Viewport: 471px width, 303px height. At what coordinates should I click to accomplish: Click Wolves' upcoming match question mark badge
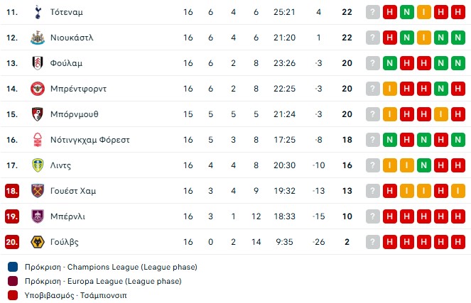(373, 242)
